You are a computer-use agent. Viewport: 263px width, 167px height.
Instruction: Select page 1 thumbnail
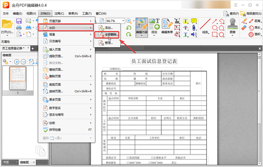18,78
